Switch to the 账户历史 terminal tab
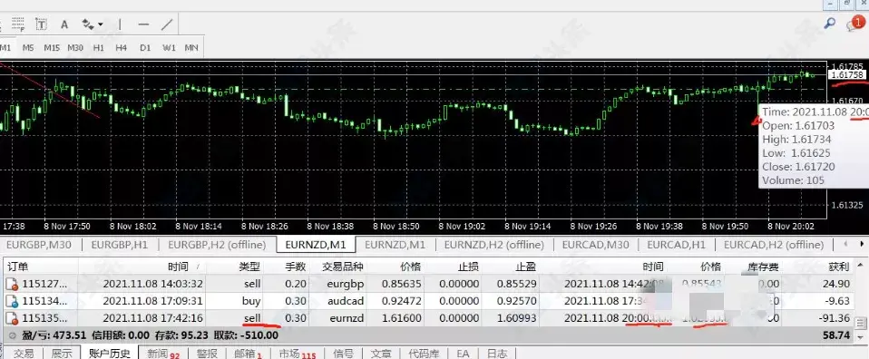The width and height of the screenshot is (869, 359). tap(109, 354)
